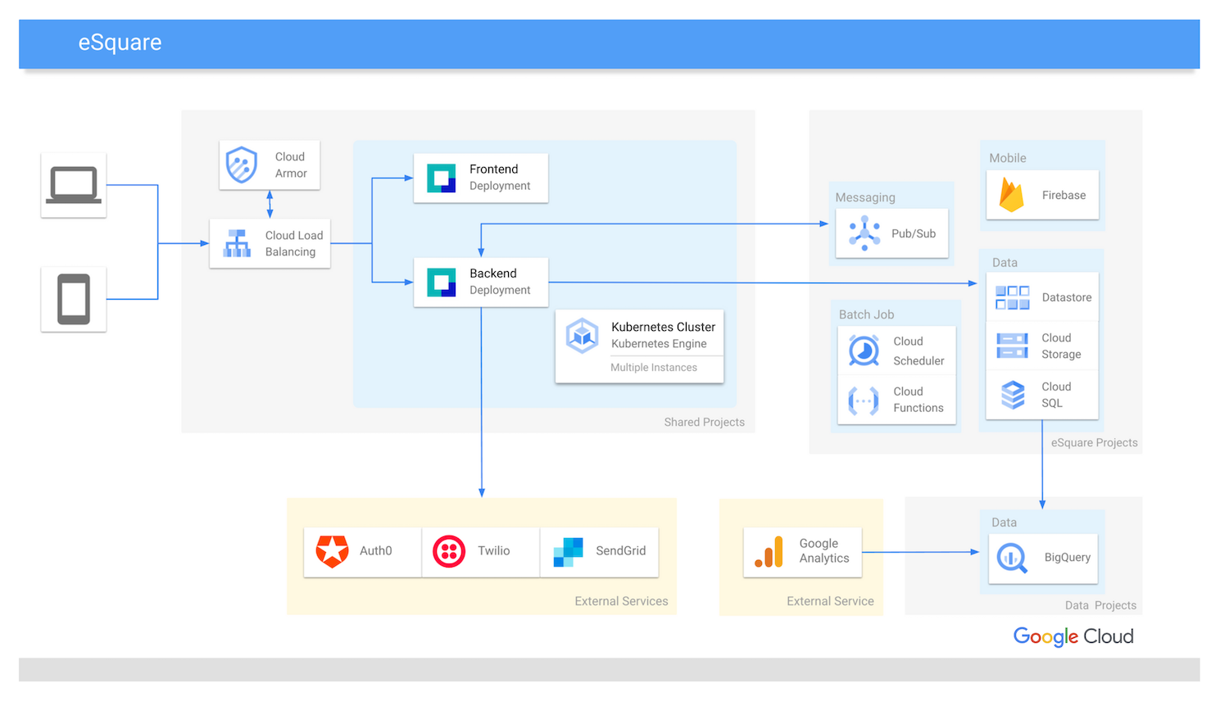
Task: Select the Cloud Functions brackets icon
Action: tap(864, 400)
